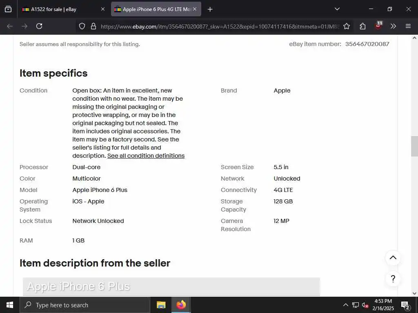The image size is (418, 313).
Task: Open the muted volume tray icon
Action: click(x=365, y=305)
